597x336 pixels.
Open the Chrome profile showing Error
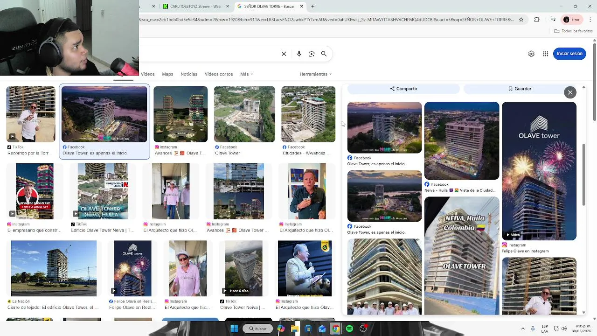pyautogui.click(x=572, y=20)
